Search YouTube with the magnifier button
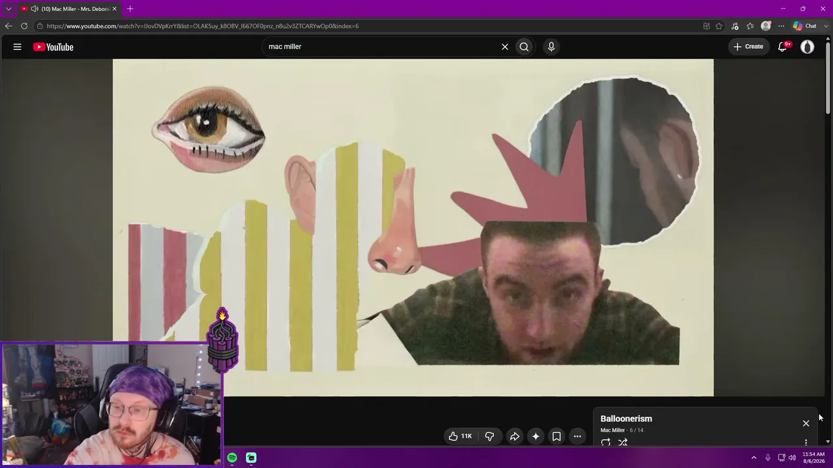 (x=524, y=47)
